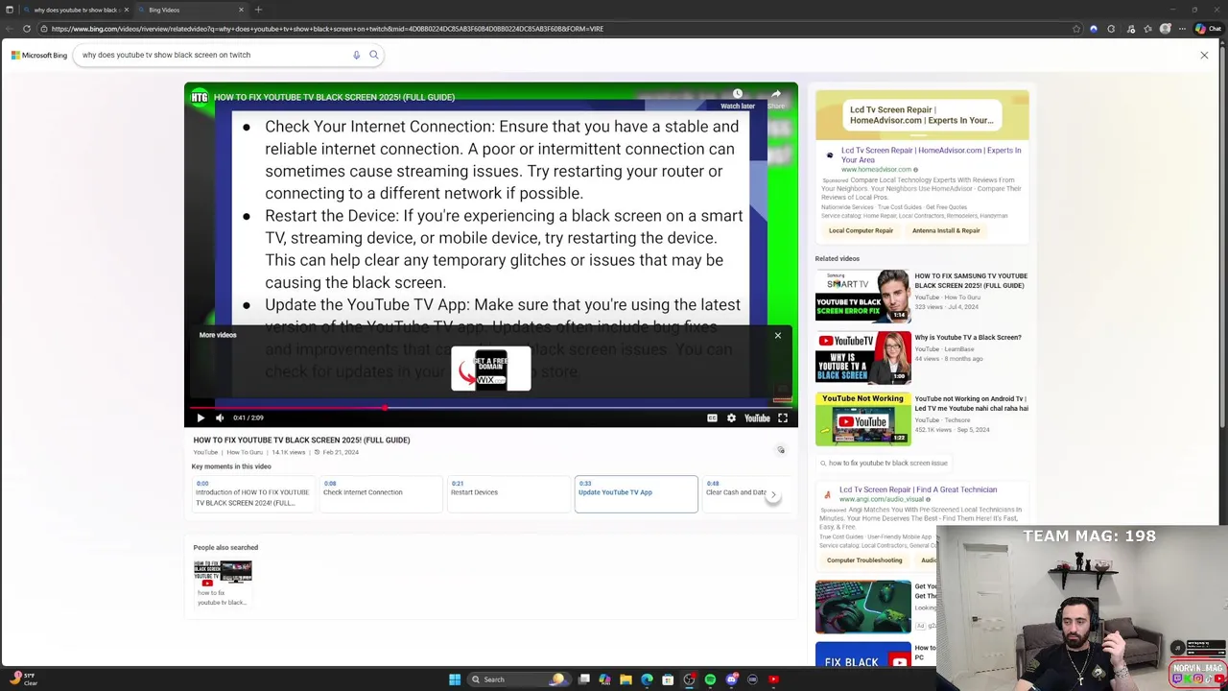Screen dimensions: 1228x691
Task: Open File Explorer from taskbar
Action: click(x=626, y=679)
